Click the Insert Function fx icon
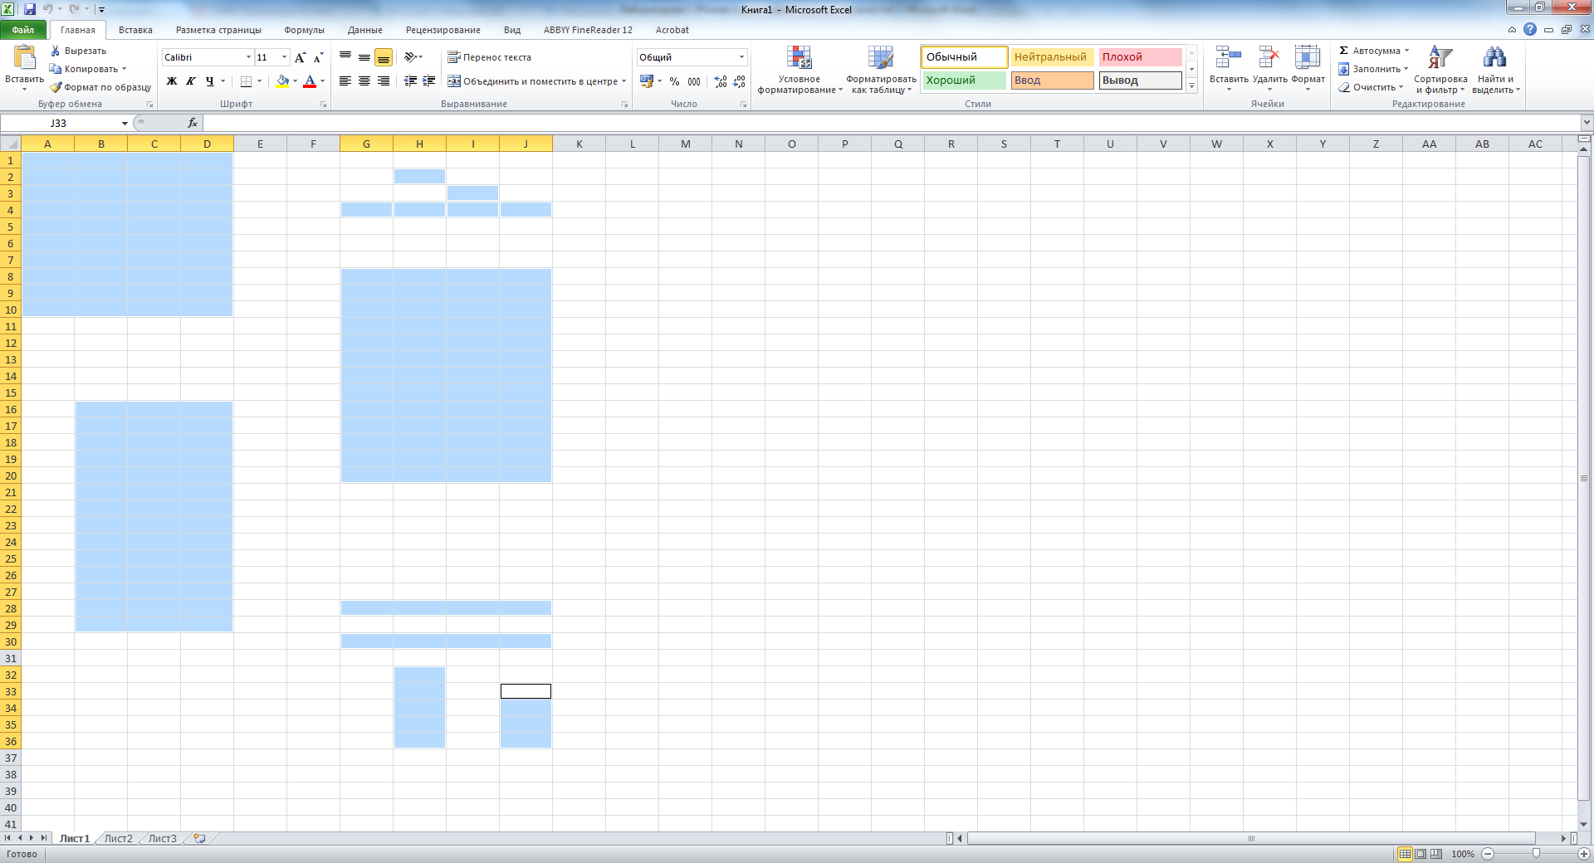 pyautogui.click(x=193, y=123)
